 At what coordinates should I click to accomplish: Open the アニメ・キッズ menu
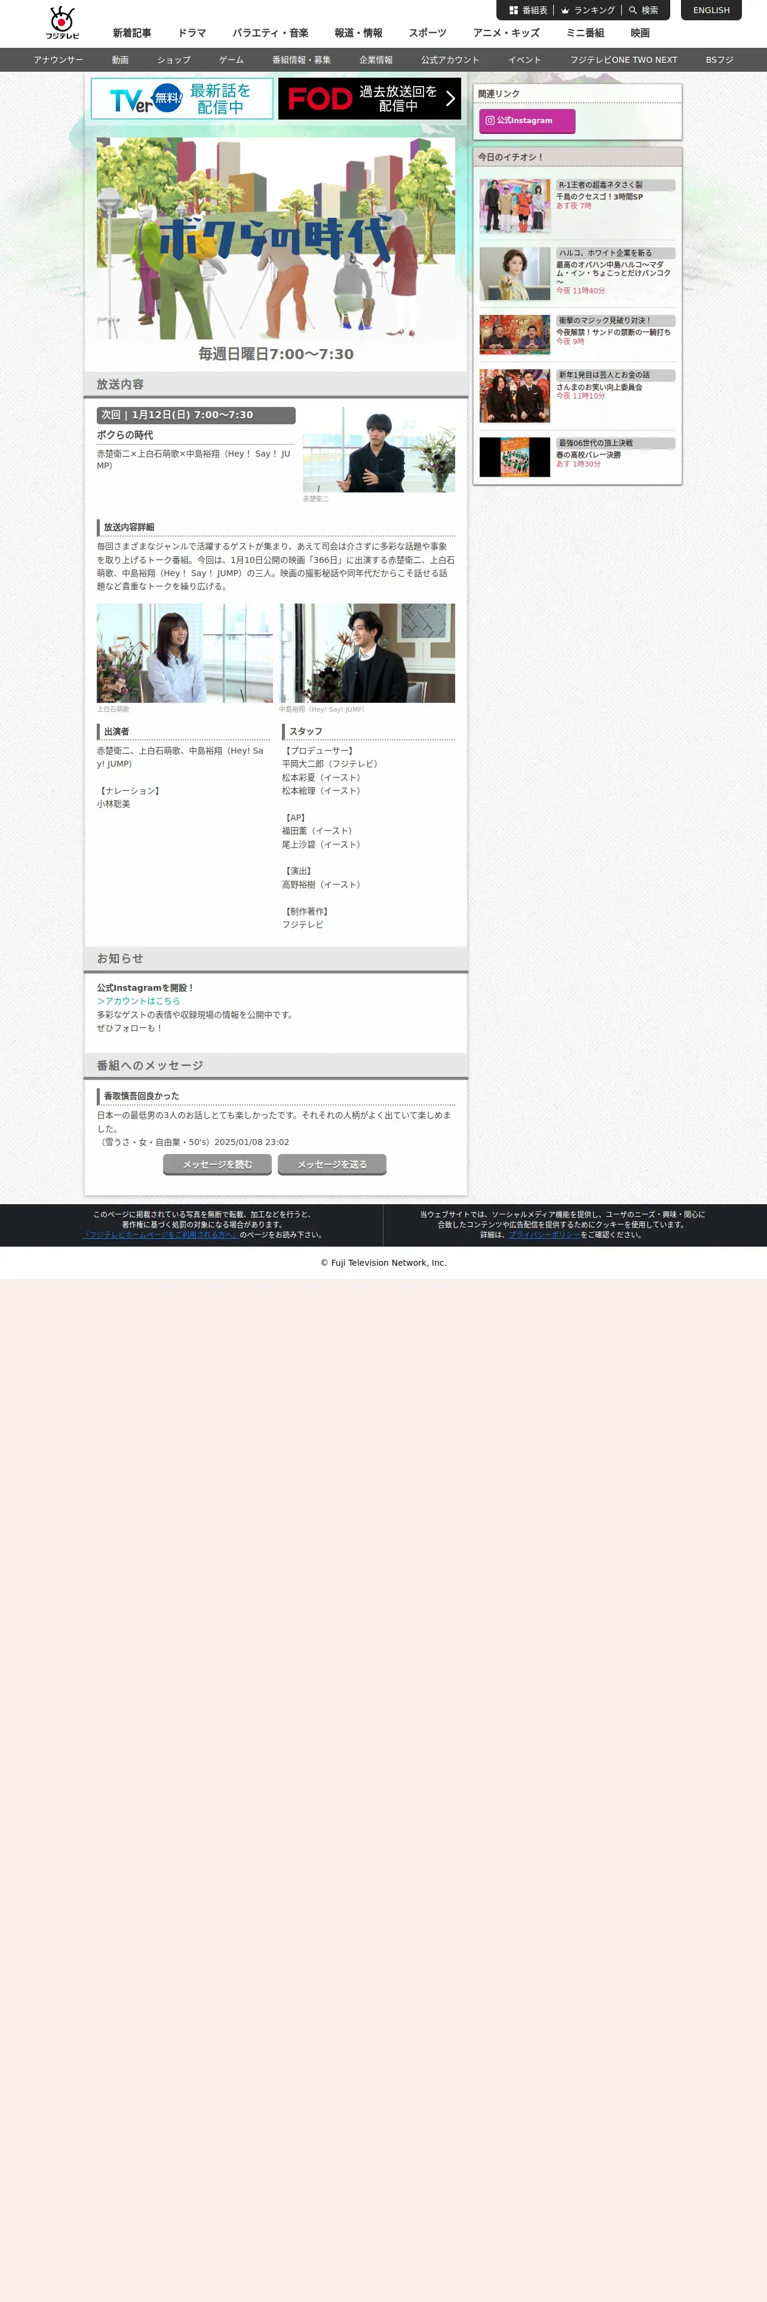[x=507, y=33]
